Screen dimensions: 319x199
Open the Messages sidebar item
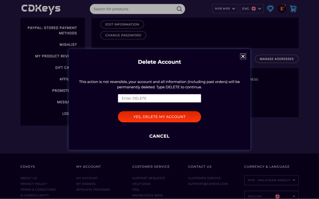pyautogui.click(x=63, y=102)
